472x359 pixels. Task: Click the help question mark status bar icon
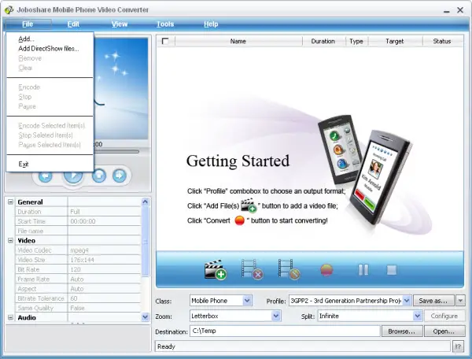(x=458, y=346)
